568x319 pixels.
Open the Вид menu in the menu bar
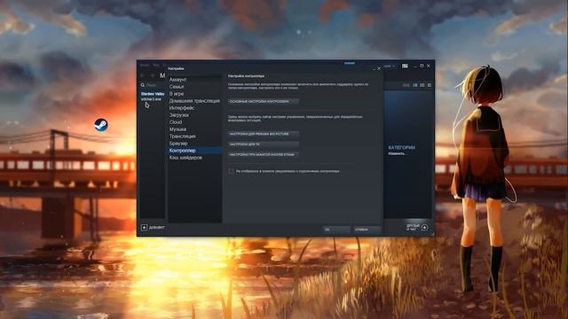click(x=156, y=65)
